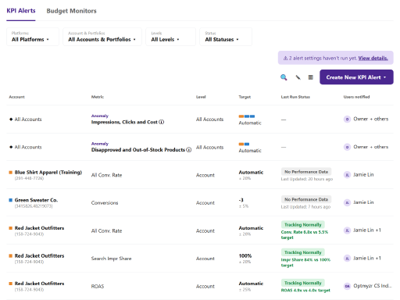Sort by the Target column header

[245, 97]
